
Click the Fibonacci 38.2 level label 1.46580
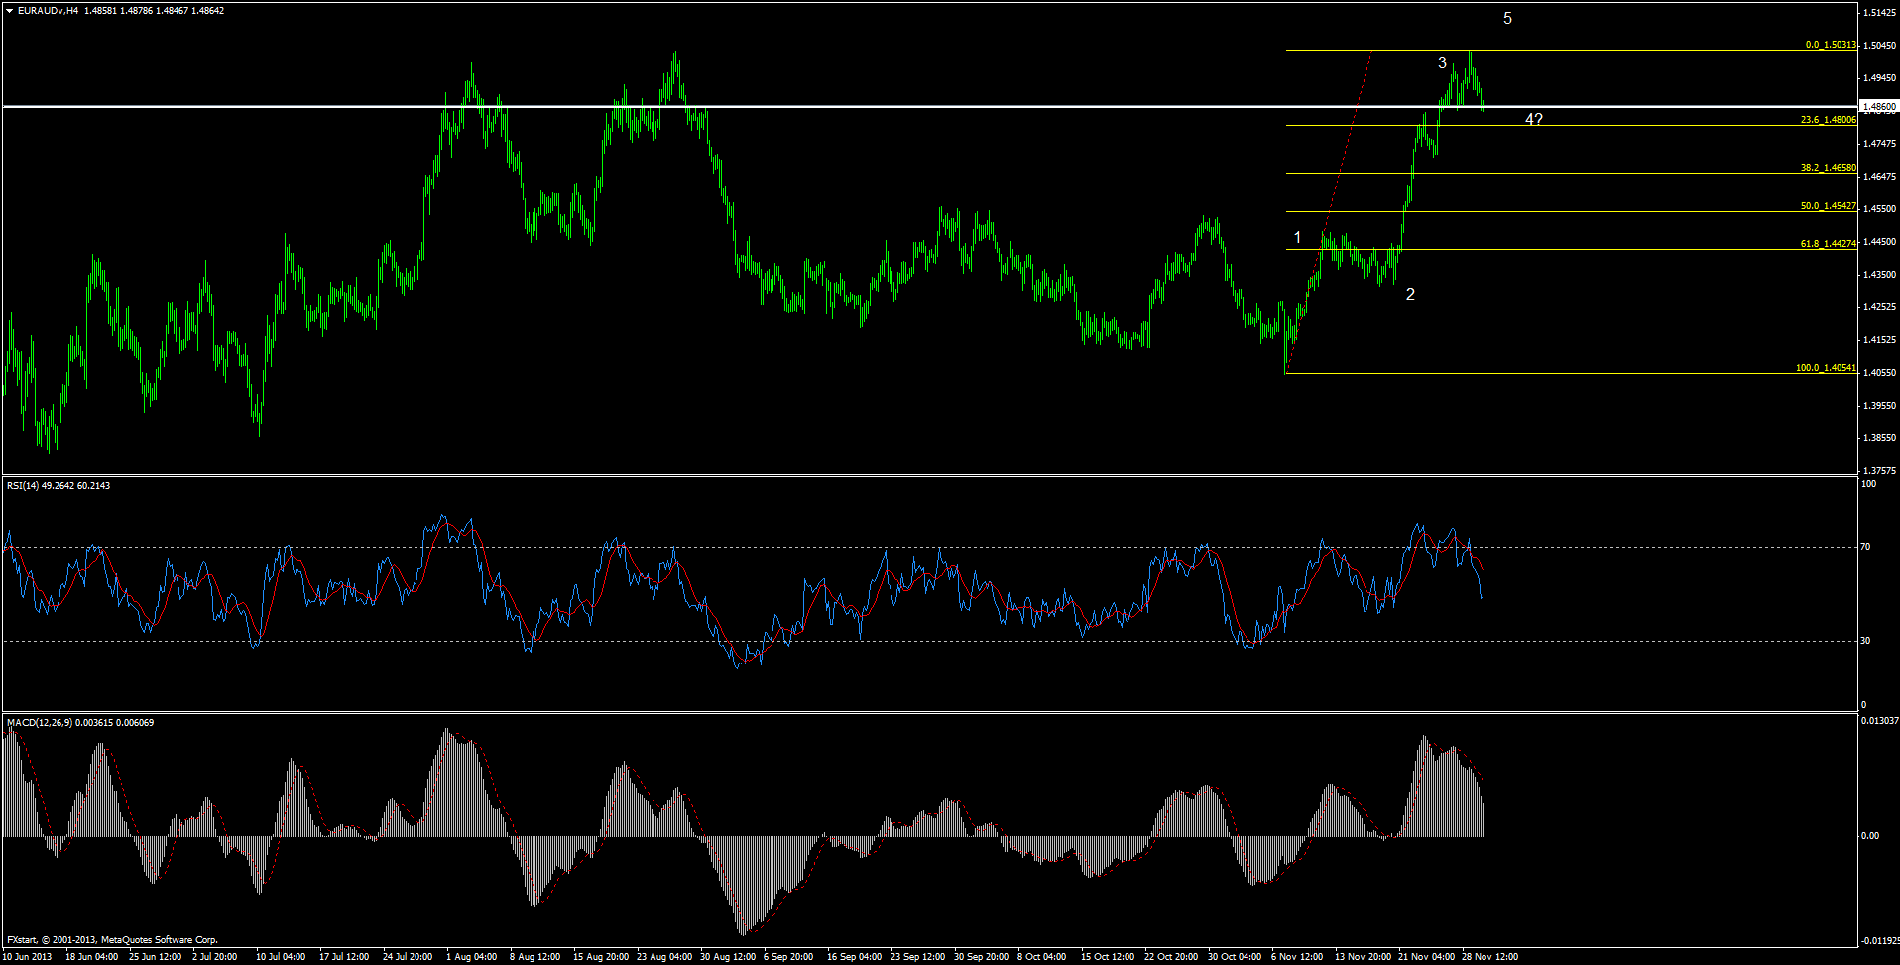pyautogui.click(x=1829, y=168)
